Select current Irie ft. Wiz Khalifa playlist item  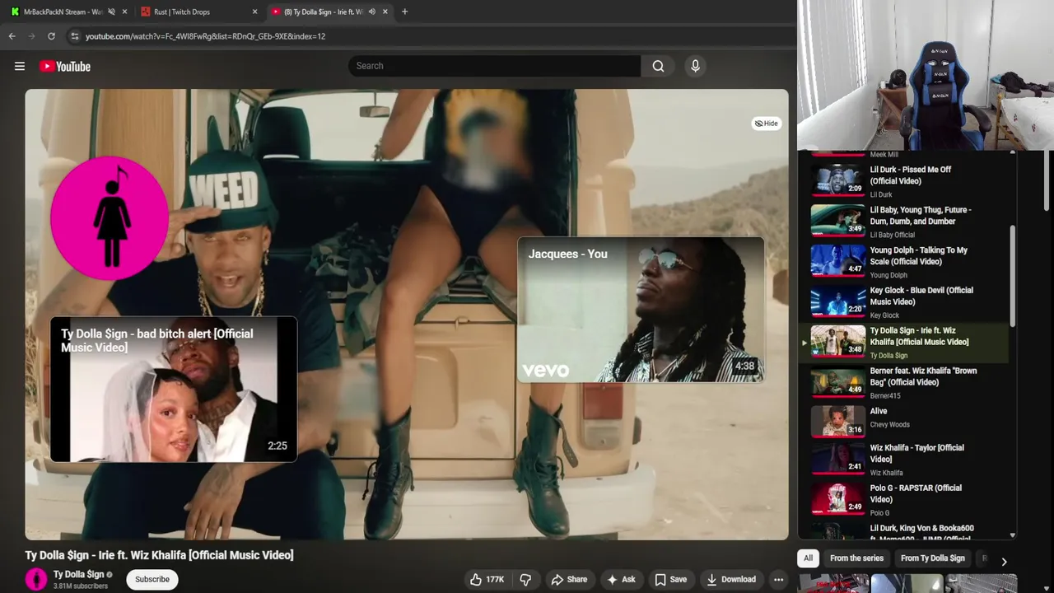coord(904,342)
